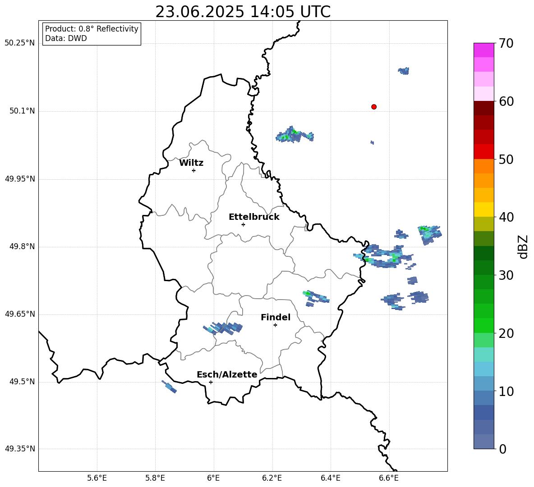Click the radar echo west of Findel

click(x=223, y=328)
